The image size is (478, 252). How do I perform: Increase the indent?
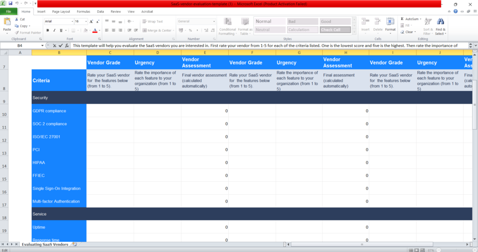click(x=136, y=30)
